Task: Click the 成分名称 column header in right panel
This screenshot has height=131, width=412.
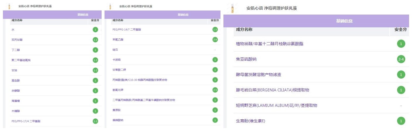Action: [244, 29]
